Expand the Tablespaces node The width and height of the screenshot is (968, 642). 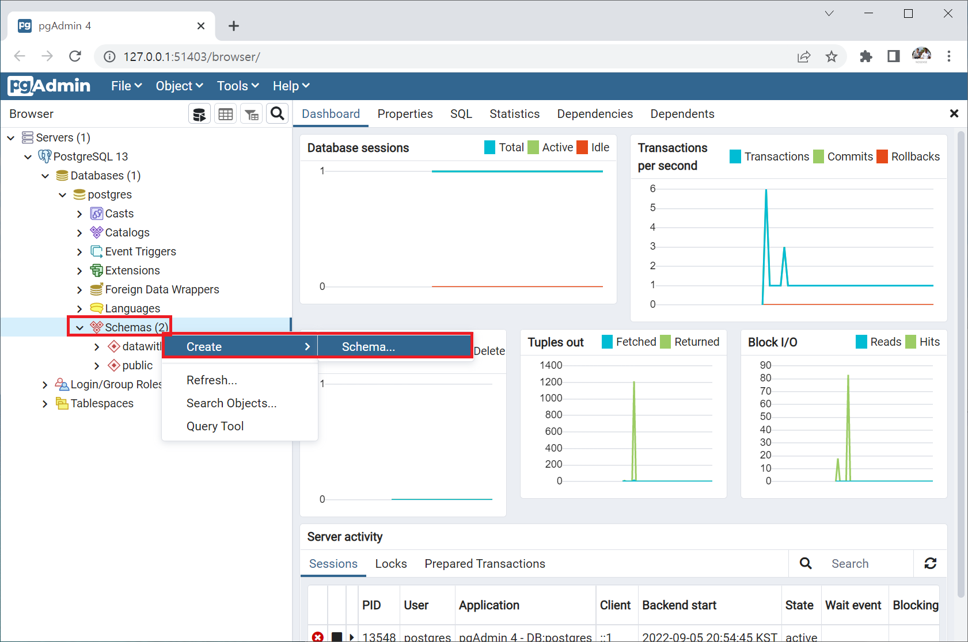[45, 403]
